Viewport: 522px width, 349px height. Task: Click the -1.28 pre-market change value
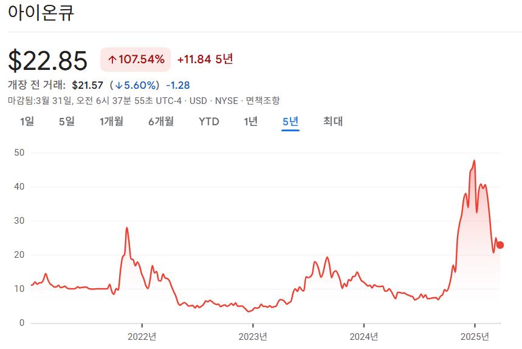tap(178, 85)
